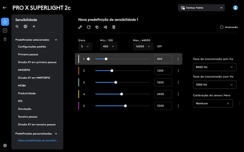Click the 1600 DPI value field
Screen dimensions: 244x152
point(163,82)
